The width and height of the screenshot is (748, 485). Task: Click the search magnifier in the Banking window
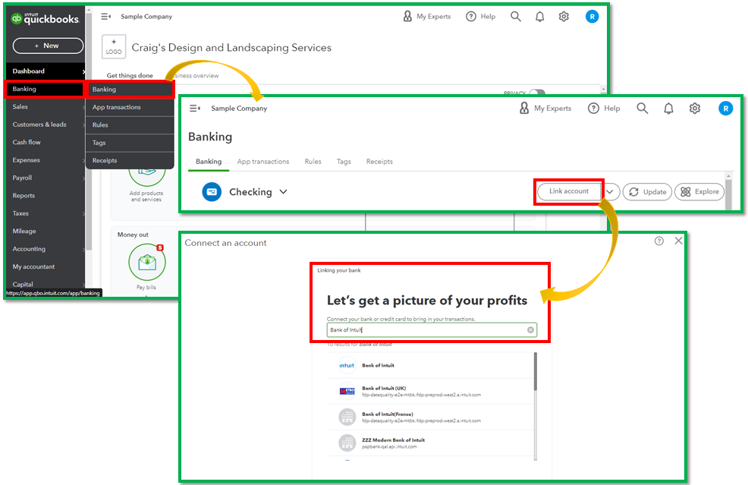coord(642,109)
